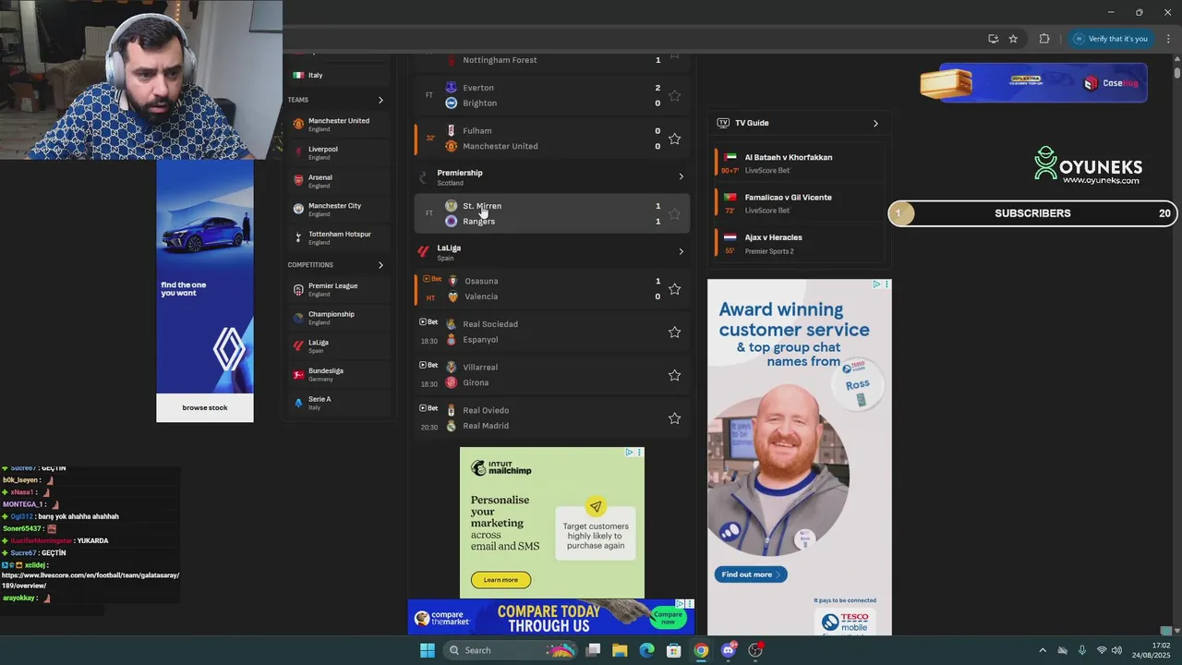This screenshot has height=665, width=1182.
Task: Open Discord from the taskbar
Action: (728, 650)
